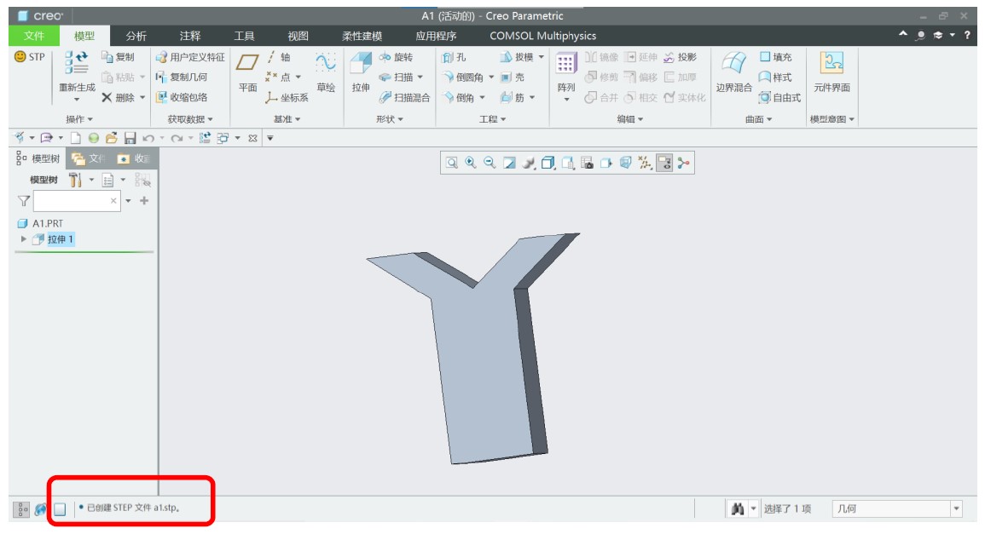Click the 平面 (Plane) datum tool

[247, 72]
